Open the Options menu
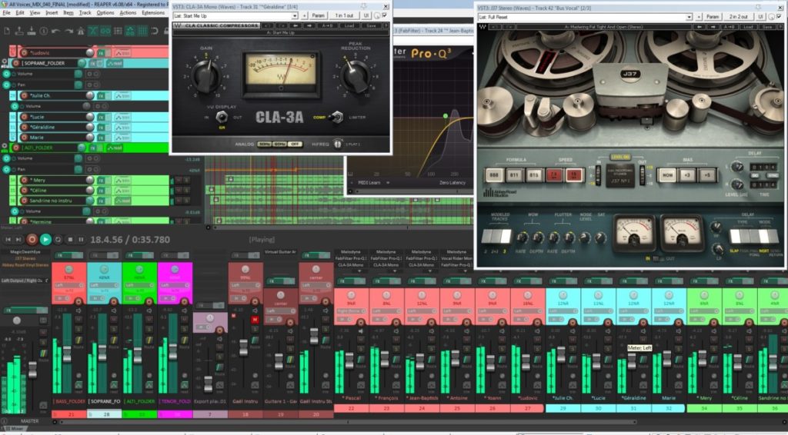The image size is (788, 435). pos(105,12)
